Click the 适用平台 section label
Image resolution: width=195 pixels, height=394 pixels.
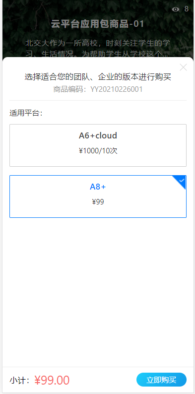26,113
